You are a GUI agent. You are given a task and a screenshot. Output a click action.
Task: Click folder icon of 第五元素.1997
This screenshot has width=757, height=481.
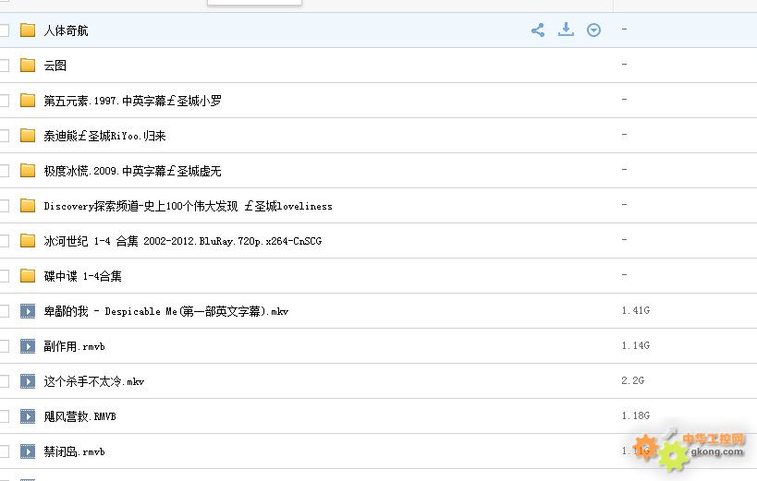click(28, 101)
